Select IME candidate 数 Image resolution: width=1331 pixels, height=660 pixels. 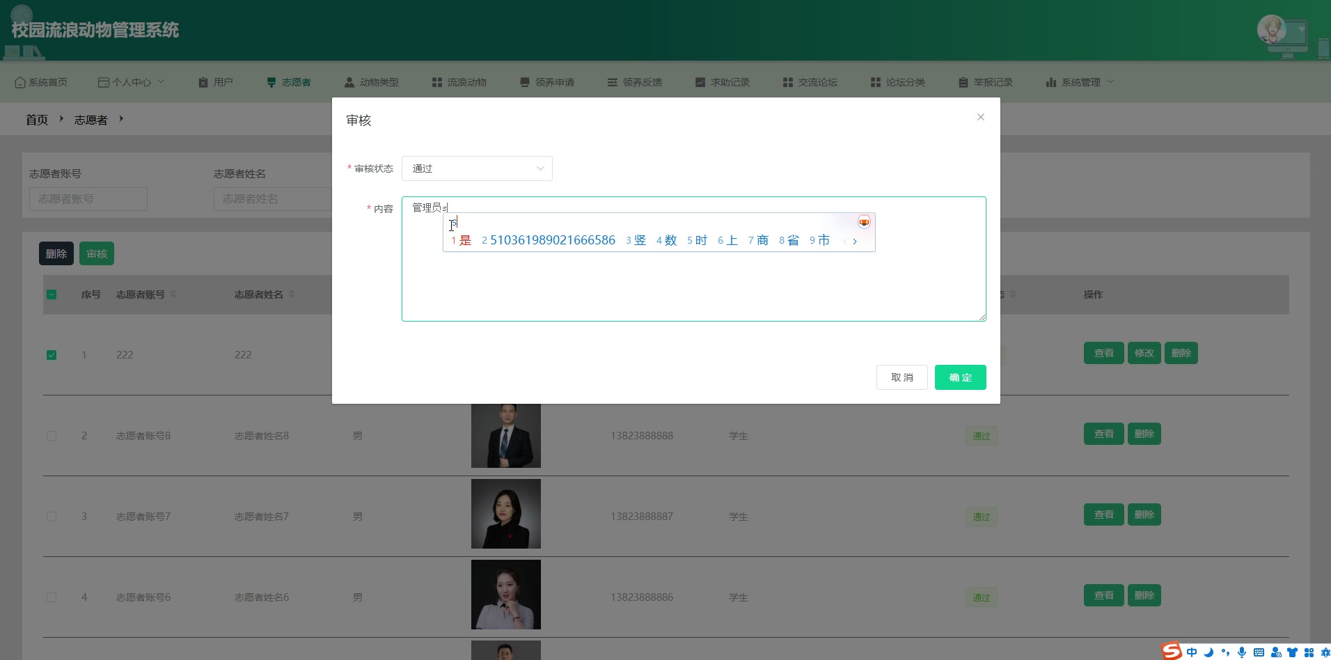tap(667, 240)
